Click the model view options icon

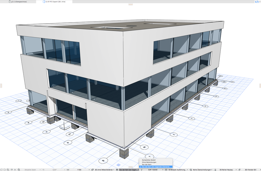166,170
